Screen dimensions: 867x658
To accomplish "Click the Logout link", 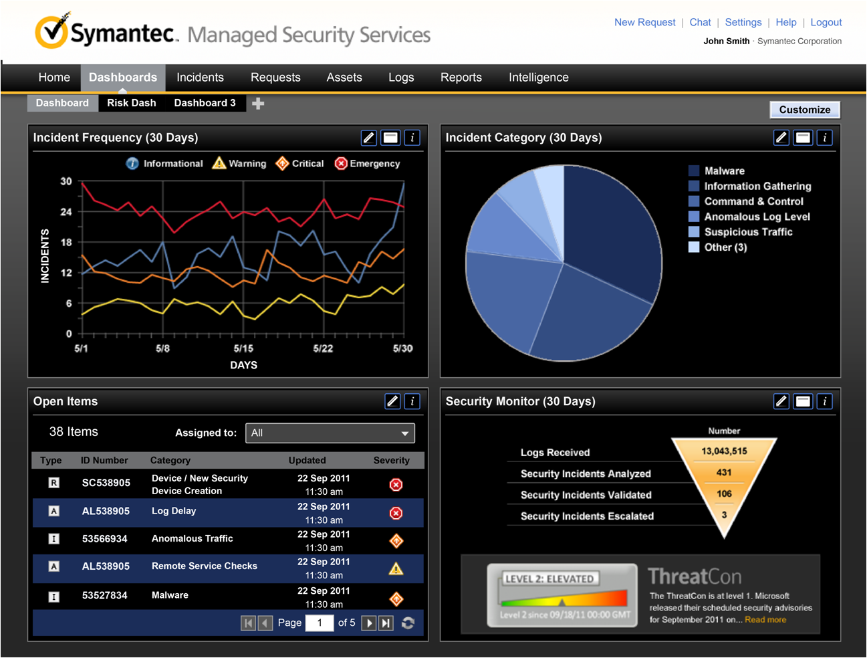I will [826, 22].
